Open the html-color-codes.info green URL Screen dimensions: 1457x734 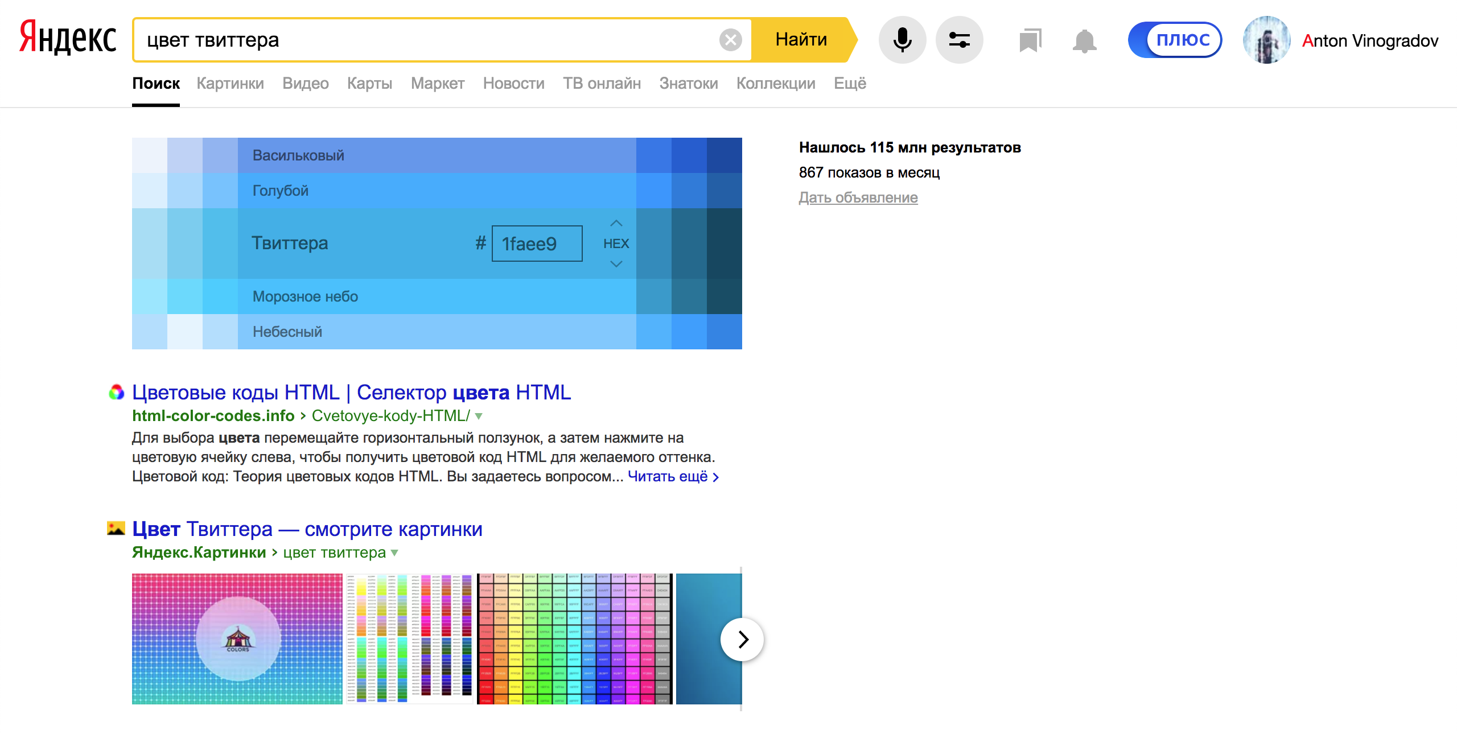[x=213, y=416]
